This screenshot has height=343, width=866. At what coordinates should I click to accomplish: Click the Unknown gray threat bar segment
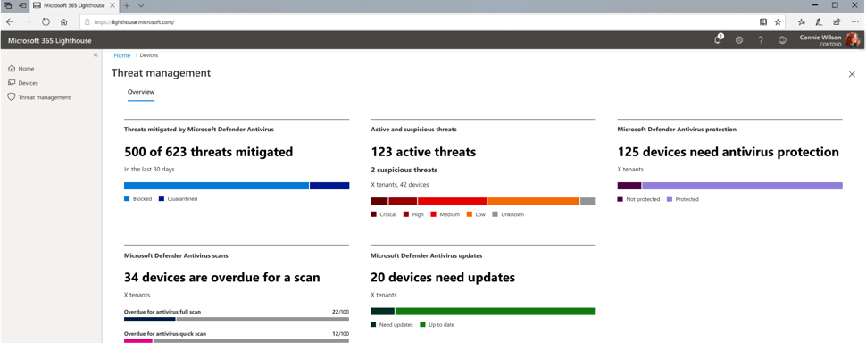[x=587, y=201]
